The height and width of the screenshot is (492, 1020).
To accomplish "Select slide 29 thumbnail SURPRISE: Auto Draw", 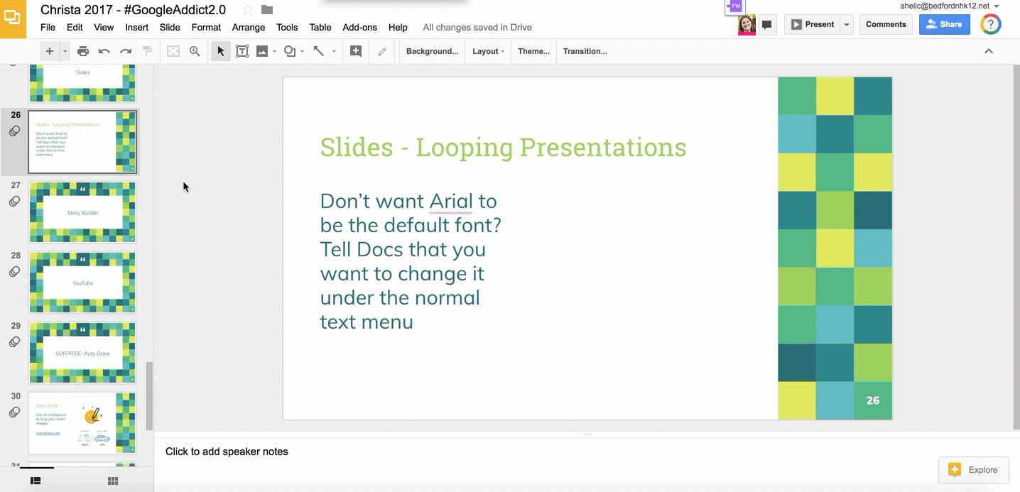I will [x=82, y=353].
